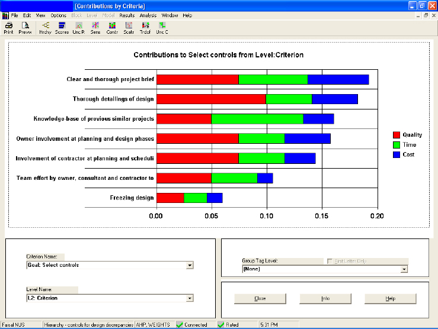Click the '5:31 PM' status bar time
438x329 pixels.
tap(268, 325)
